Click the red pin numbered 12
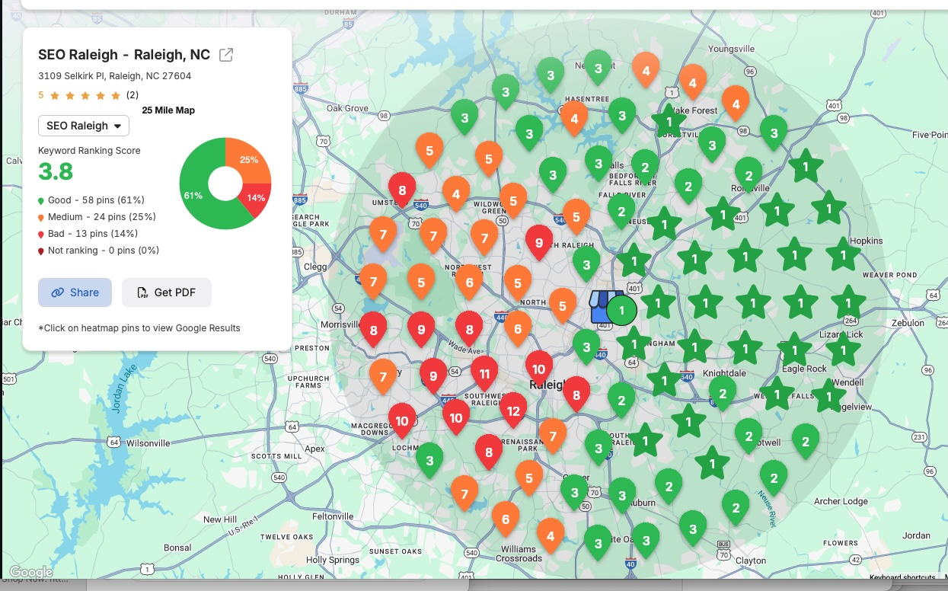This screenshot has width=948, height=591. click(513, 411)
